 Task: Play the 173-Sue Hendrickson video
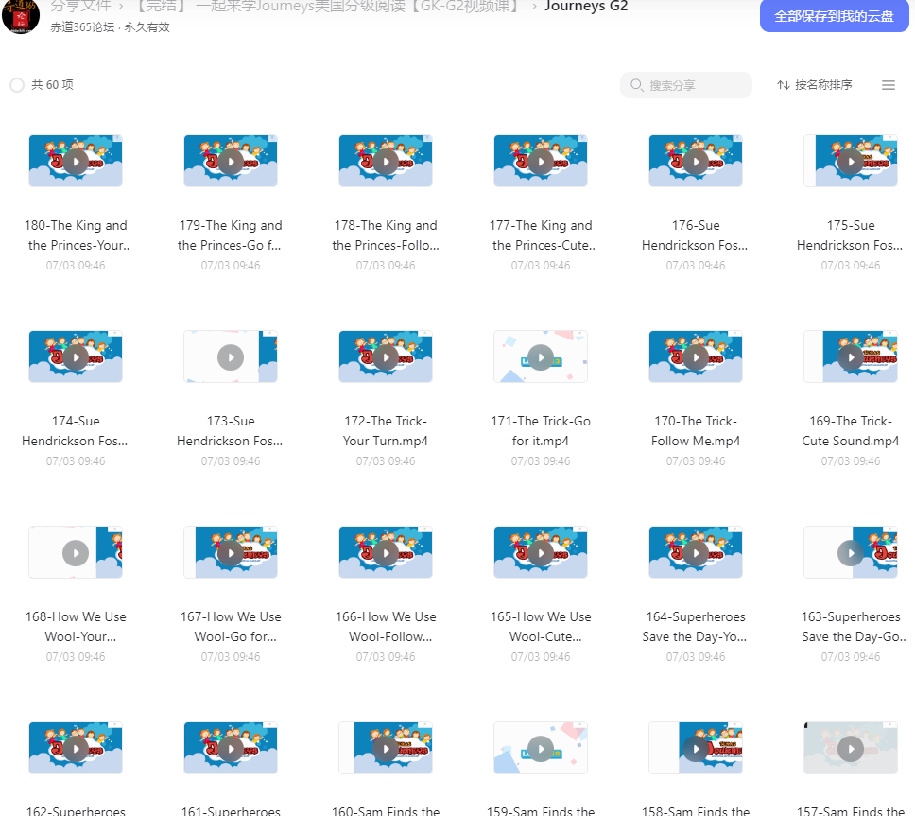point(231,357)
